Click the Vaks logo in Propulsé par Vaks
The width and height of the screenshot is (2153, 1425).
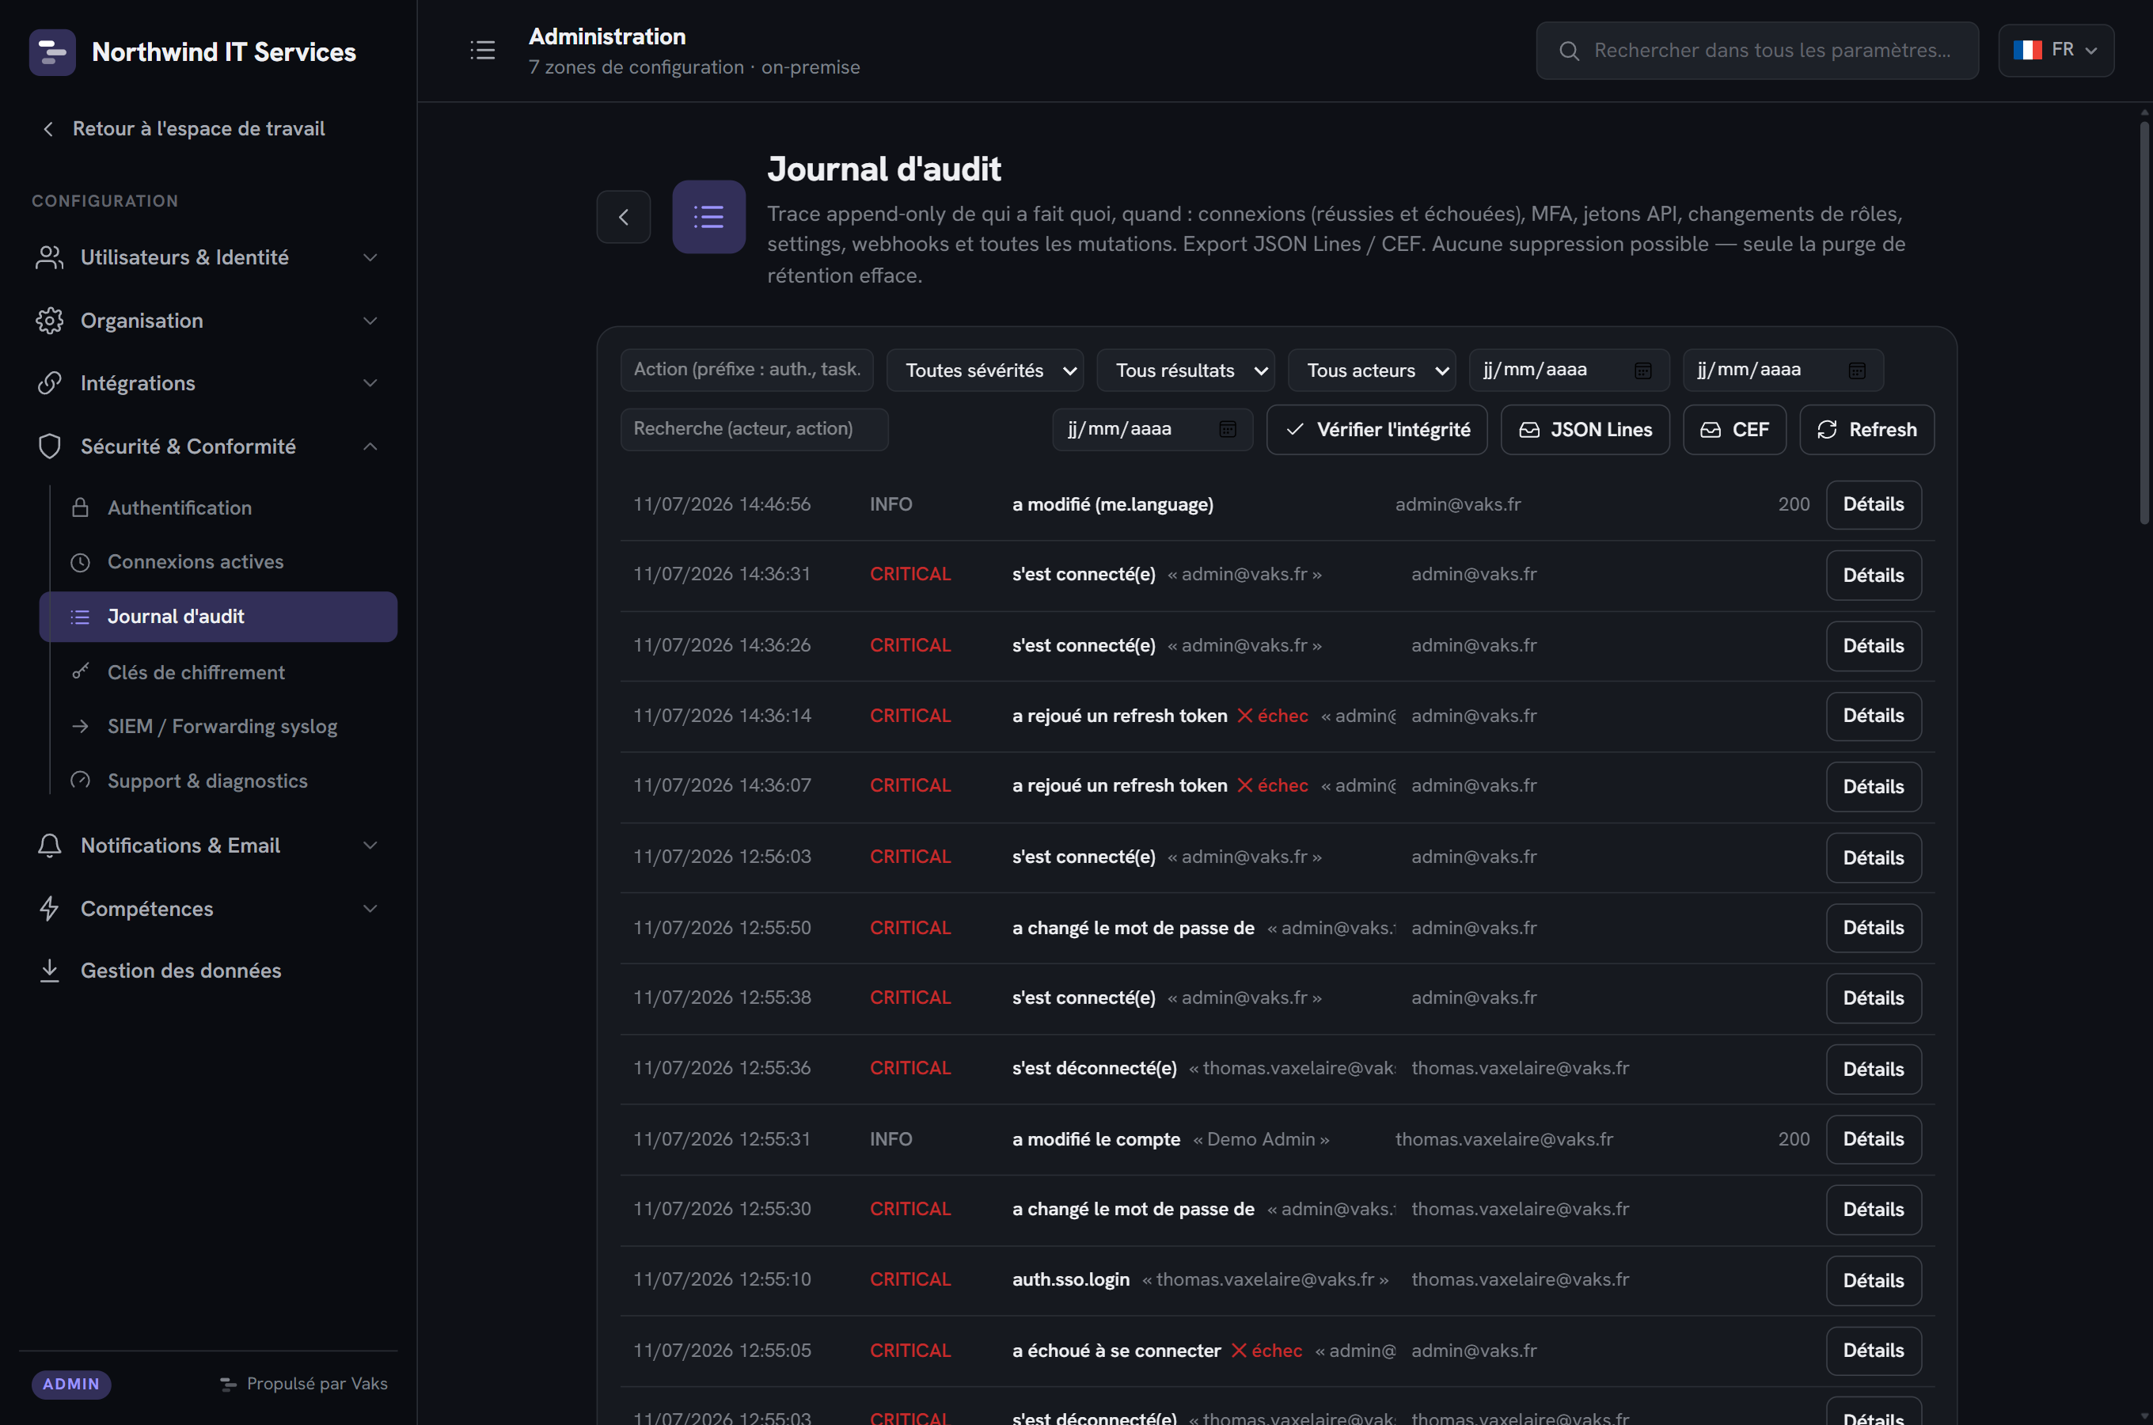pos(228,1384)
